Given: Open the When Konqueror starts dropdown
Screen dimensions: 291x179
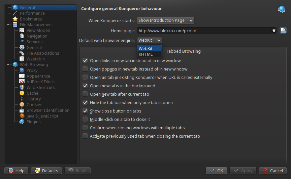Looking at the screenshot, I should click(166, 20).
